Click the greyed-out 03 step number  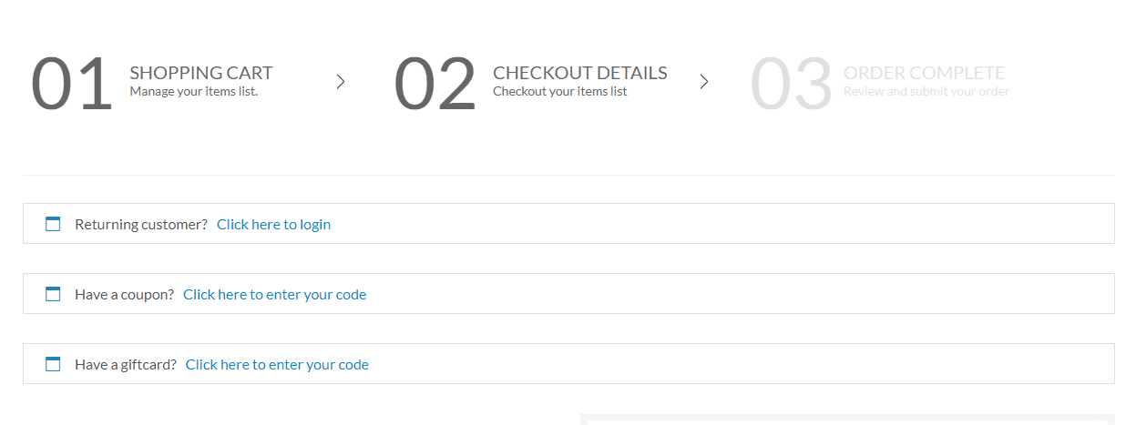[791, 85]
